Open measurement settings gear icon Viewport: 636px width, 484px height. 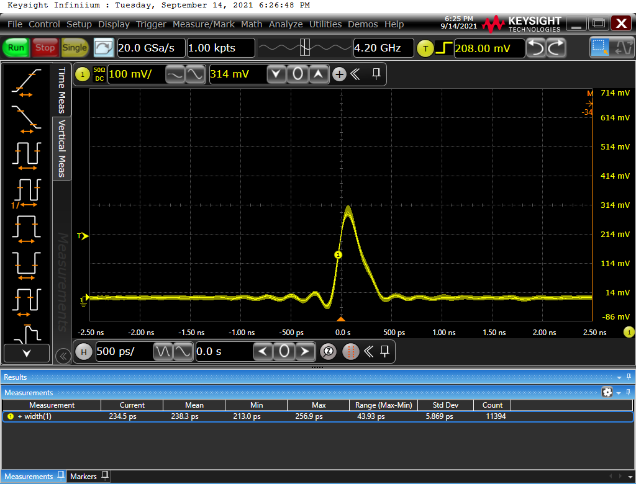point(607,392)
